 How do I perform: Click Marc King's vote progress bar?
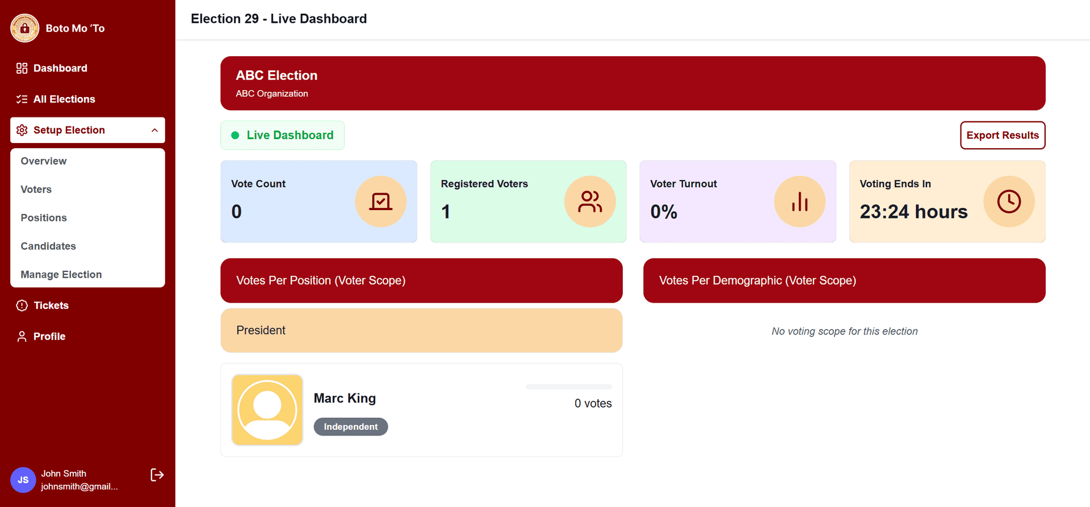(568, 387)
